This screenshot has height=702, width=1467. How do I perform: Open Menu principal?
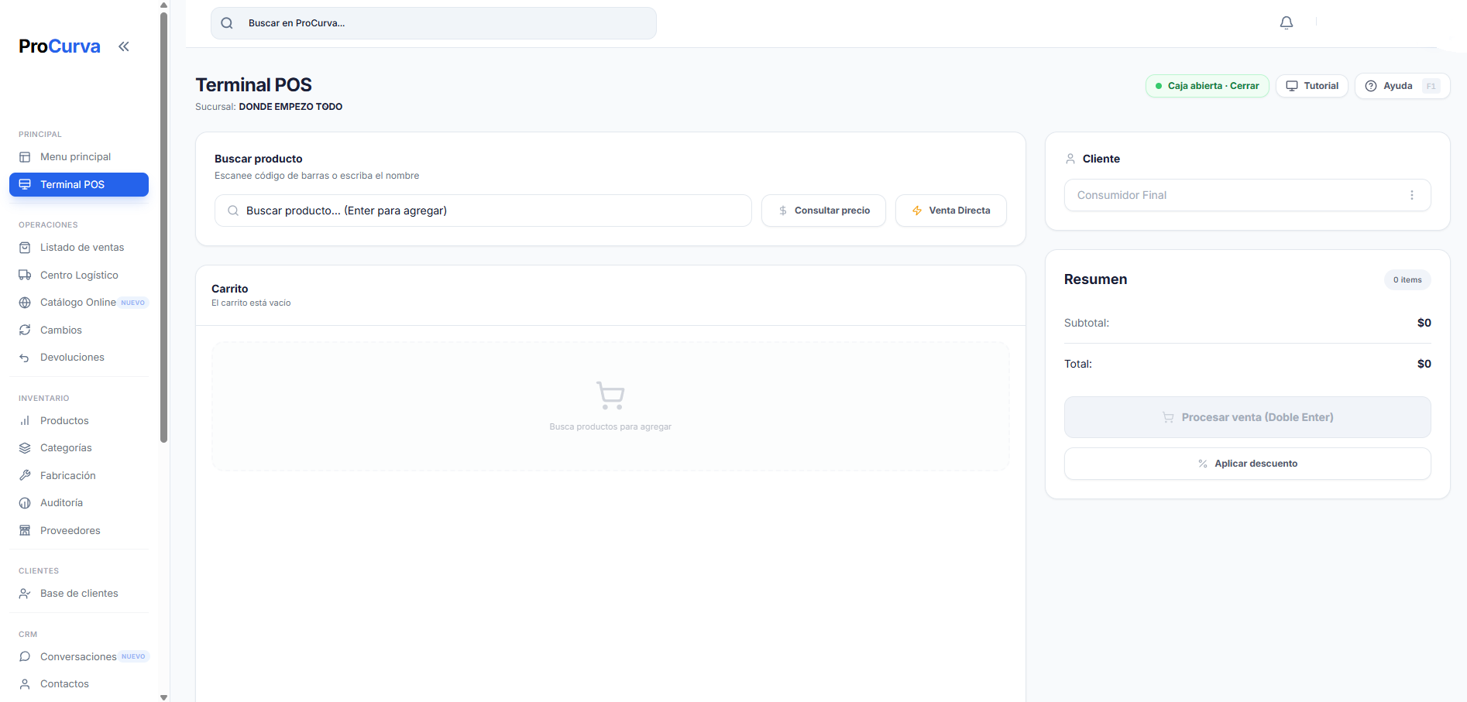click(79, 157)
